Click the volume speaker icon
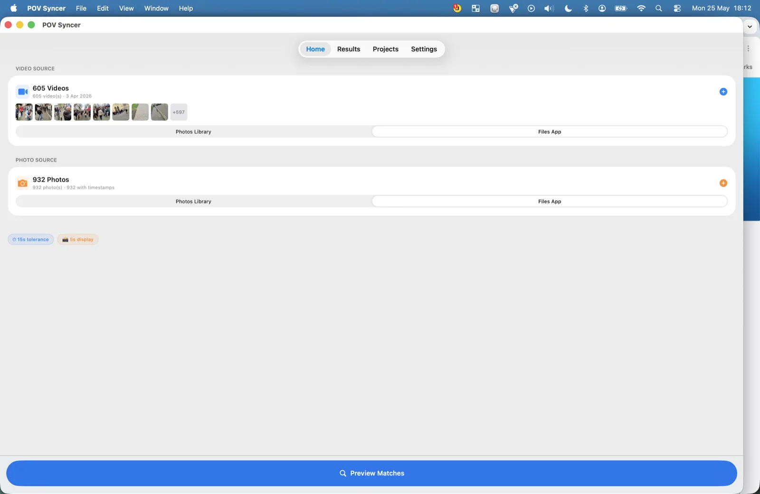This screenshot has width=760, height=494. pyautogui.click(x=549, y=8)
